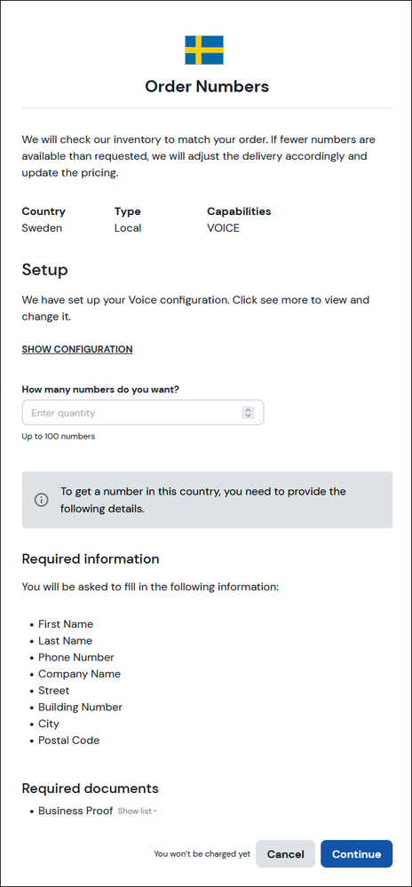Click the Local type value
412x887 pixels.
(x=128, y=228)
